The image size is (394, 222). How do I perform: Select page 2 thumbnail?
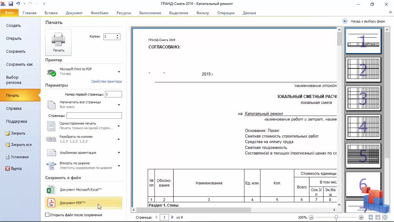[x=363, y=70]
